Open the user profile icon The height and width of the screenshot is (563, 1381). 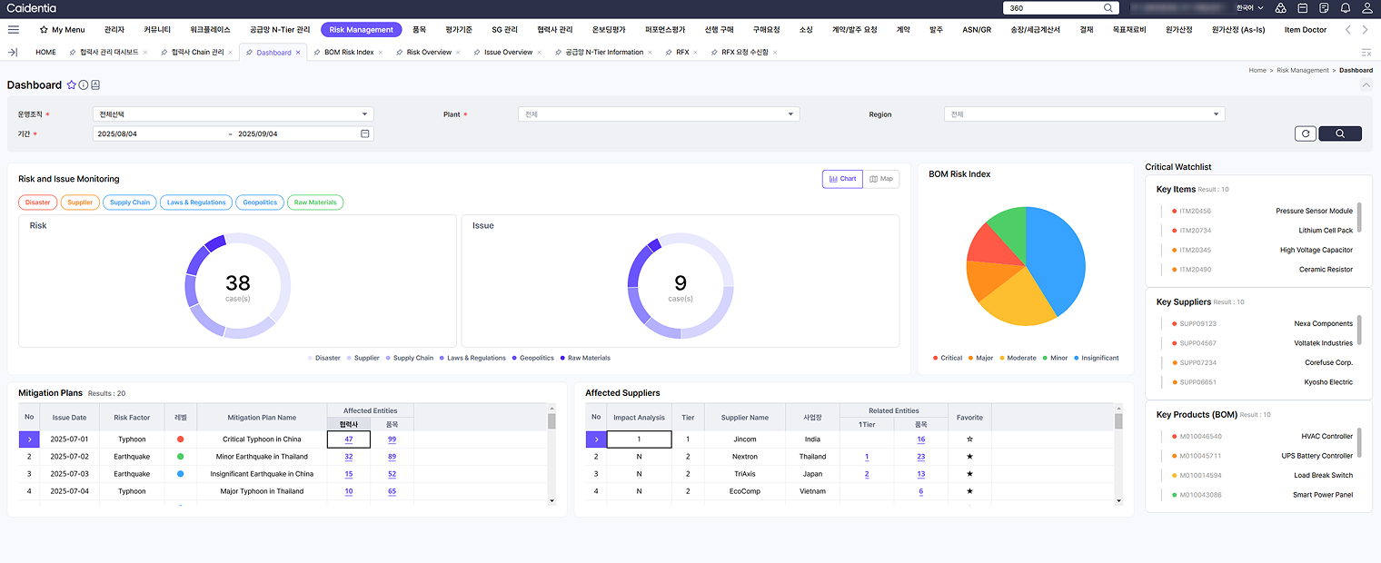click(x=1367, y=8)
